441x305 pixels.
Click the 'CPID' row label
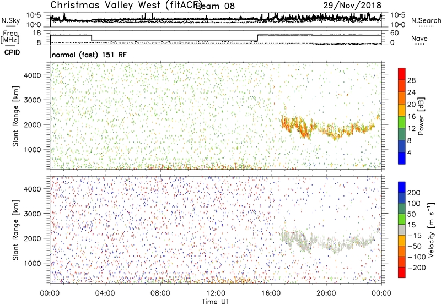[x=12, y=52]
